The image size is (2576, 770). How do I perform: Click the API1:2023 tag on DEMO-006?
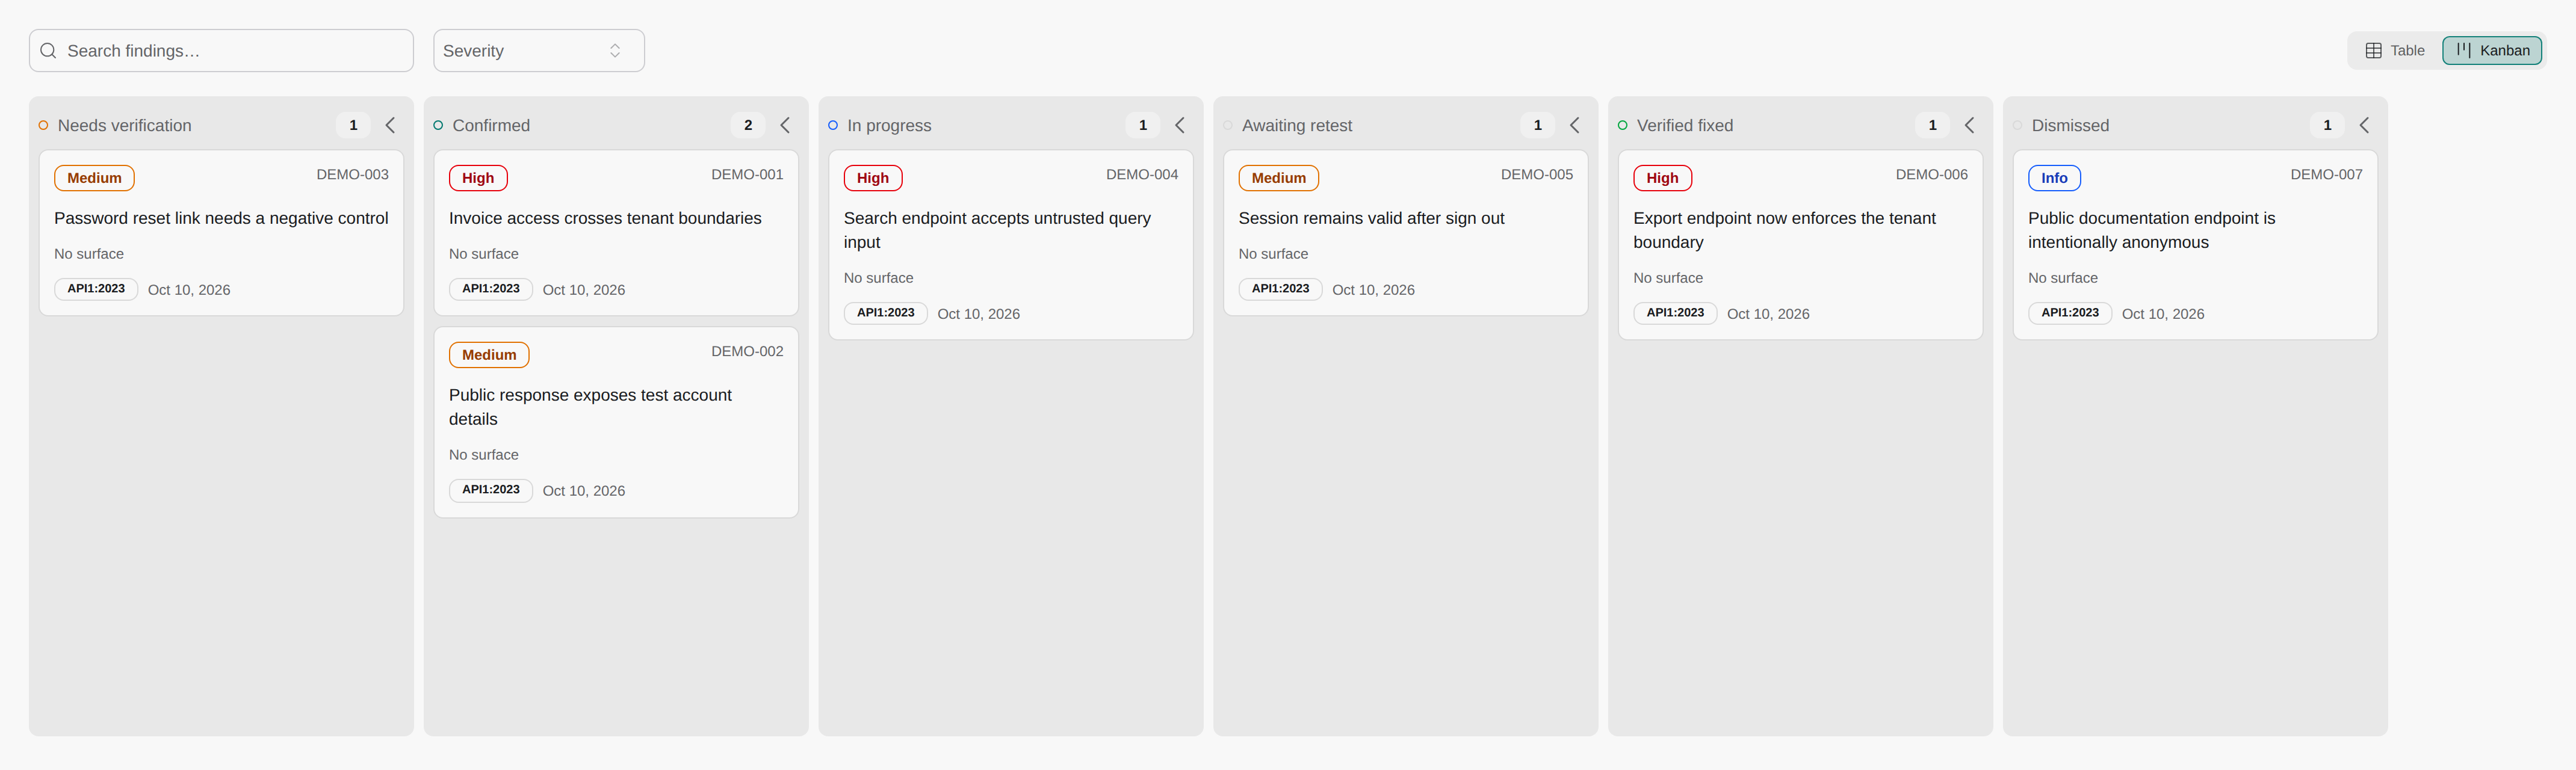tap(1675, 313)
